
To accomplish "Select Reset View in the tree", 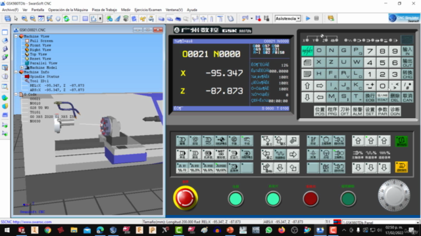I will coord(40,58).
